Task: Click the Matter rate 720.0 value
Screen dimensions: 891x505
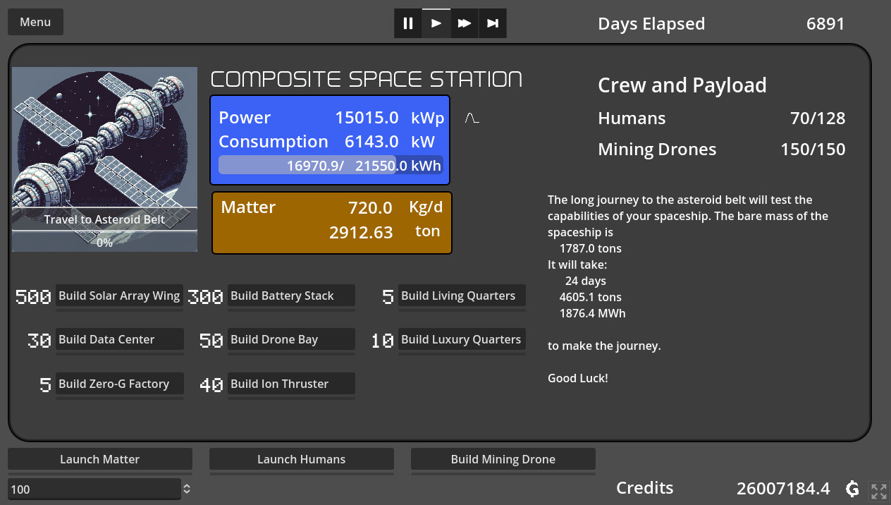Action: click(x=370, y=208)
